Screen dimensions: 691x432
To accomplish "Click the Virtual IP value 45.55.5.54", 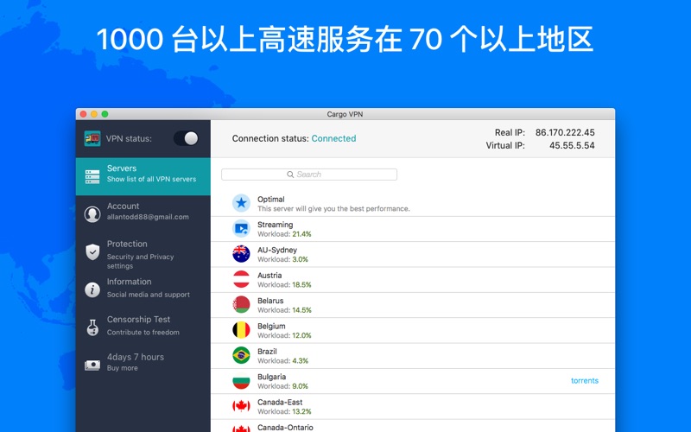I will pos(572,145).
